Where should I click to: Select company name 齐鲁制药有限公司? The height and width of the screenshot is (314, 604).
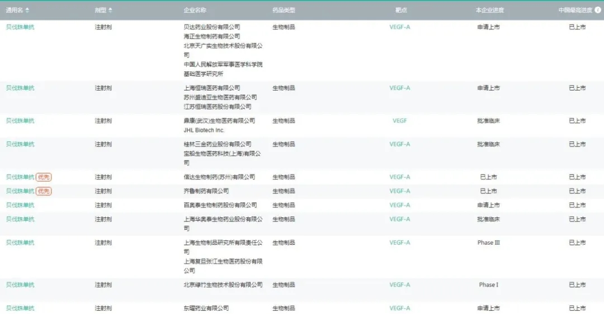point(206,191)
